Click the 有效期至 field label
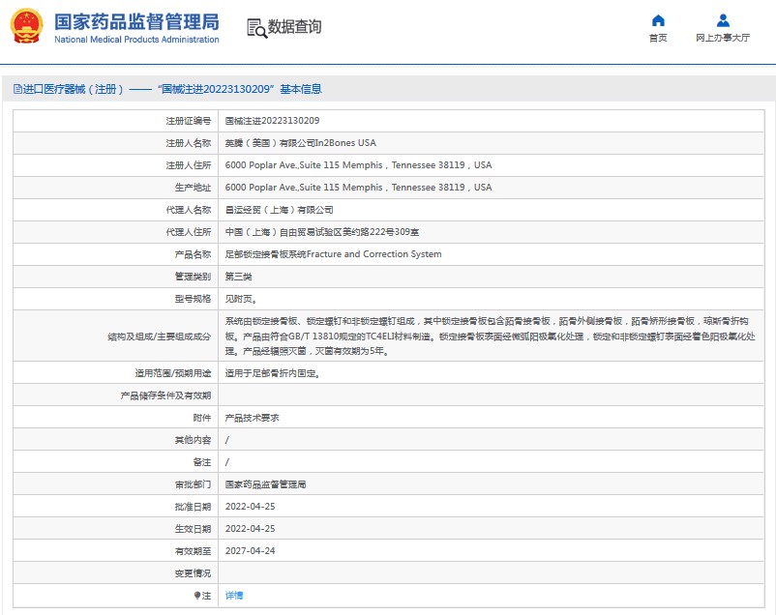 (x=193, y=551)
